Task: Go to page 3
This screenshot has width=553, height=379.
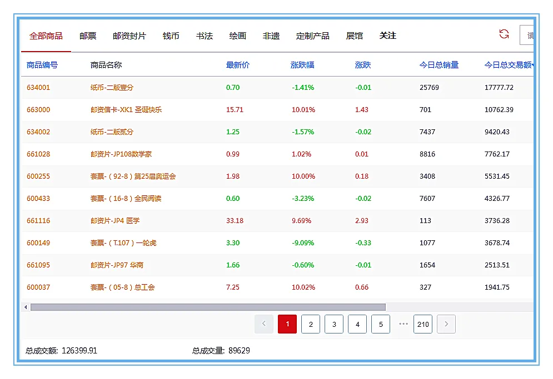Action: coord(334,324)
